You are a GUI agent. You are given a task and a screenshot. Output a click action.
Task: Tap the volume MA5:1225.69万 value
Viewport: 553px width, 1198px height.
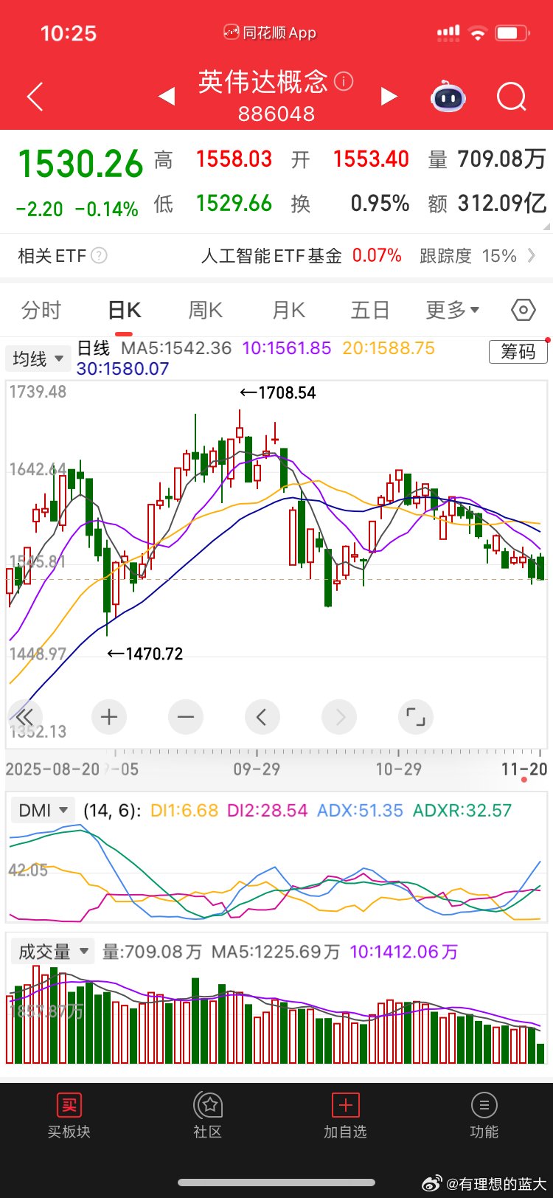tap(276, 952)
